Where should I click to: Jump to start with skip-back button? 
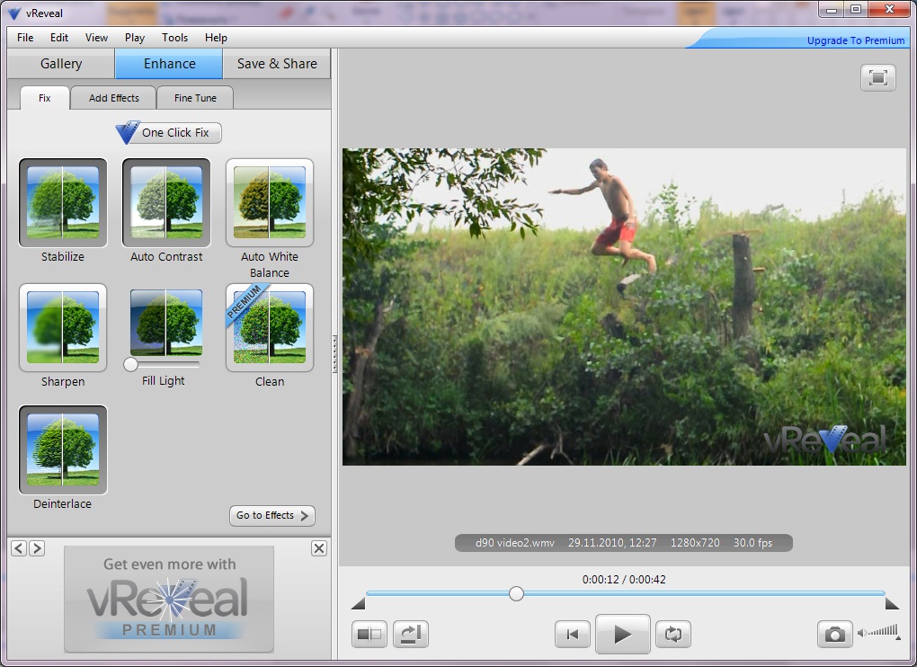[572, 635]
